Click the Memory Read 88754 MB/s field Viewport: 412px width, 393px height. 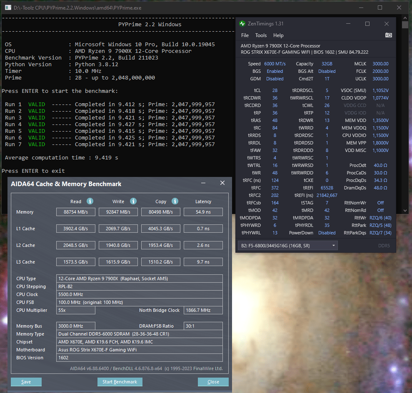(x=76, y=212)
